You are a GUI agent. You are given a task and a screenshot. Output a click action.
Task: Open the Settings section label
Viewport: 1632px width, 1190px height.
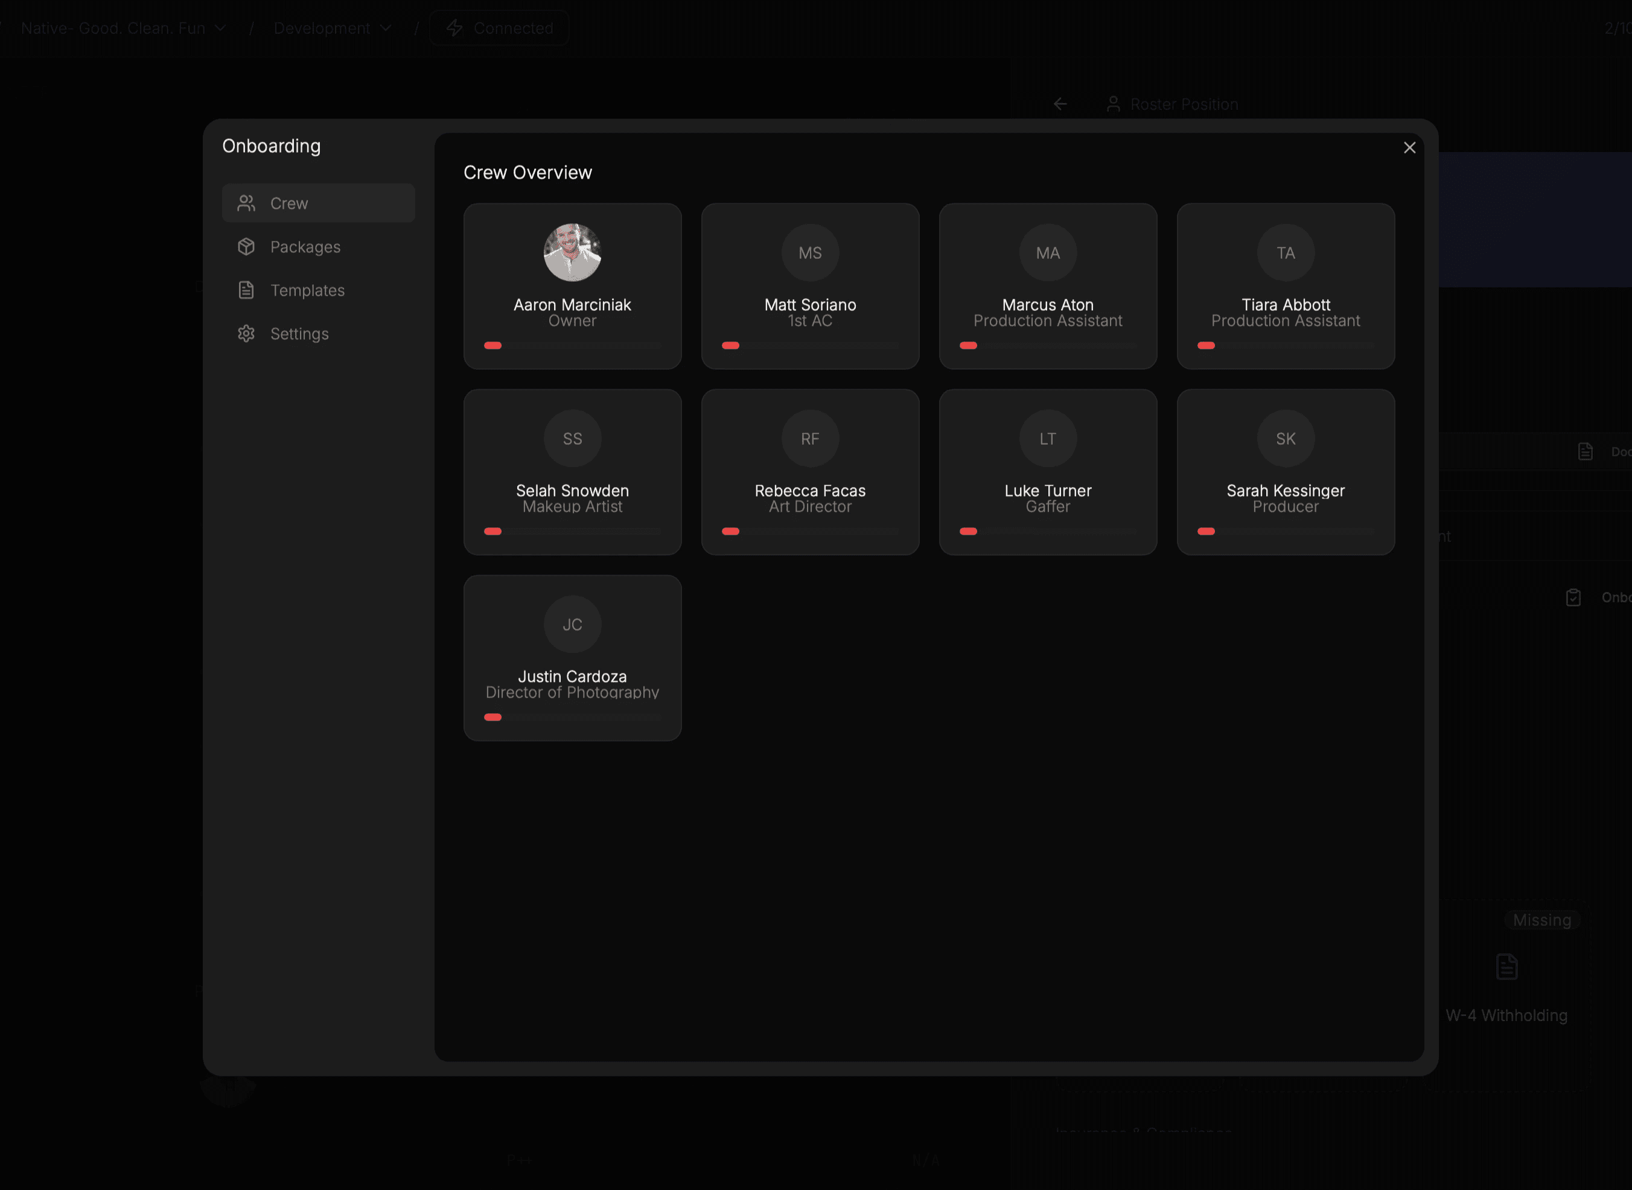pos(299,334)
